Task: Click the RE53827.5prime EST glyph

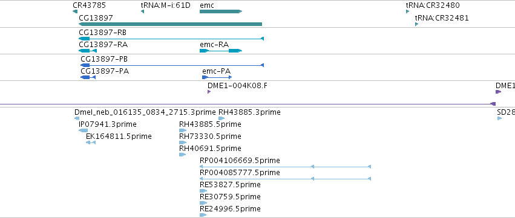Action: (203, 191)
